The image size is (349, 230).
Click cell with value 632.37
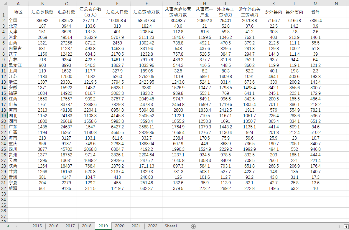click(x=146, y=188)
